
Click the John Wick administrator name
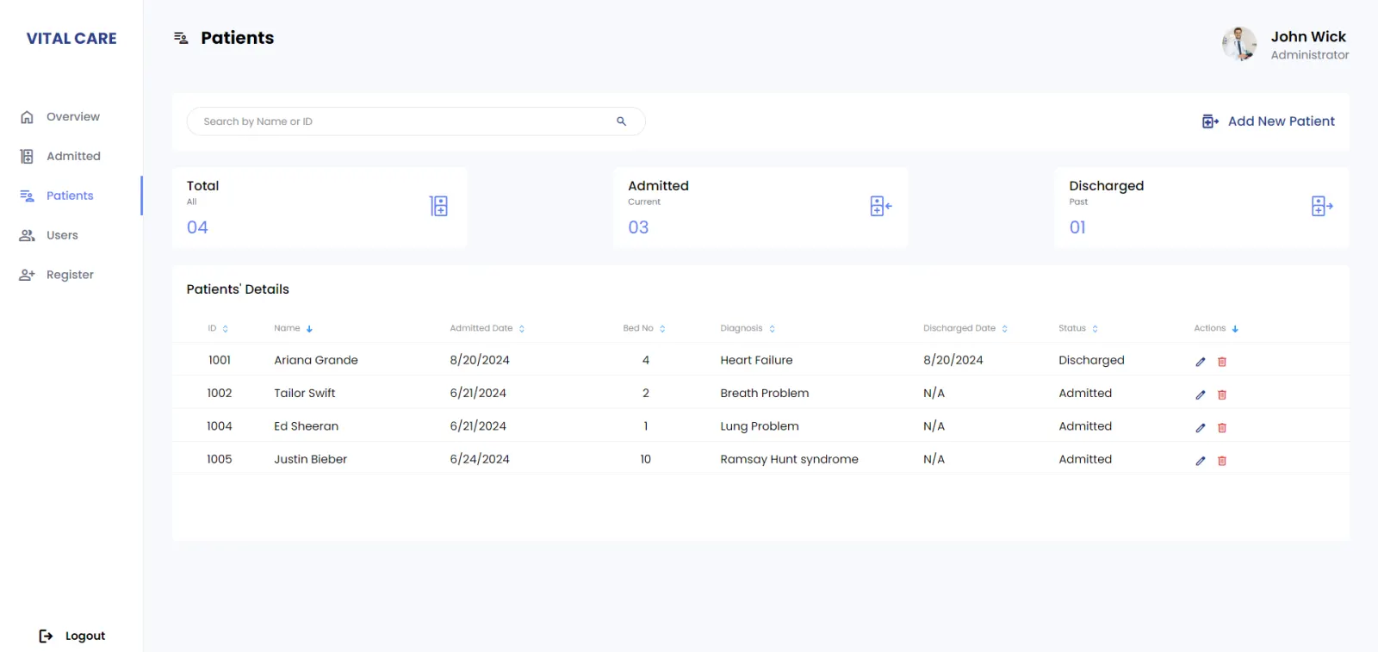(x=1308, y=36)
